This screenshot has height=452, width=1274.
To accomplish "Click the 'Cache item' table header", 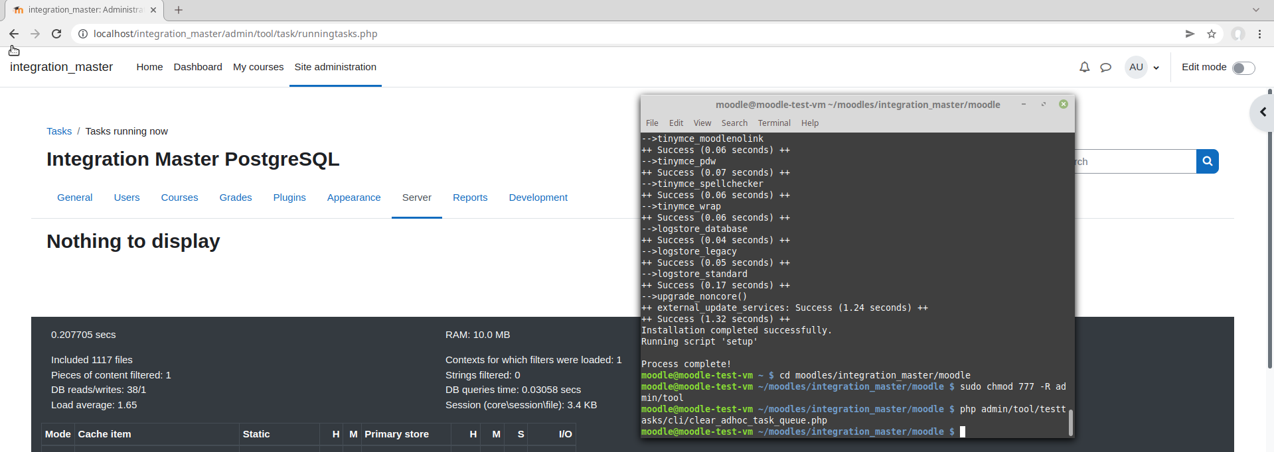I will 104,434.
